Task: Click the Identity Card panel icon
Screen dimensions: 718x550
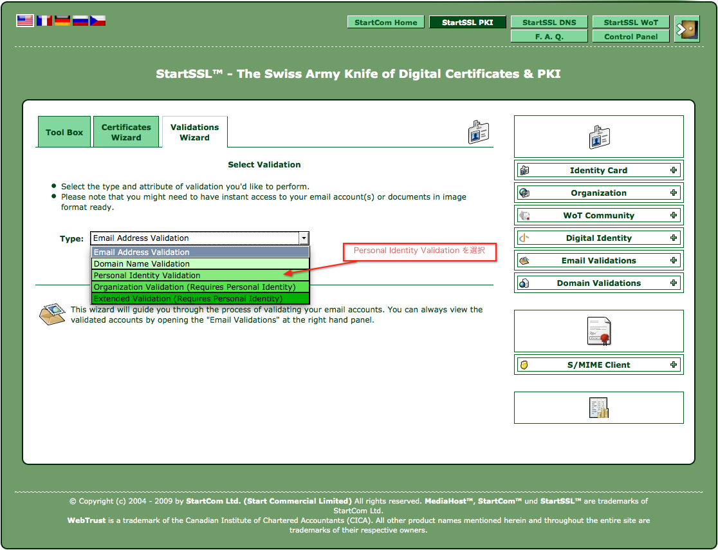Action: coord(524,171)
